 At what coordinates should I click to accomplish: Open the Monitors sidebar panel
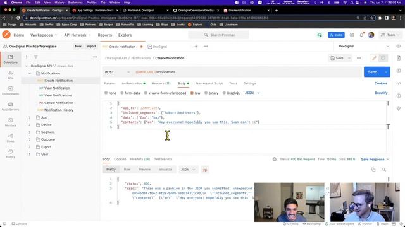[x=10, y=122]
